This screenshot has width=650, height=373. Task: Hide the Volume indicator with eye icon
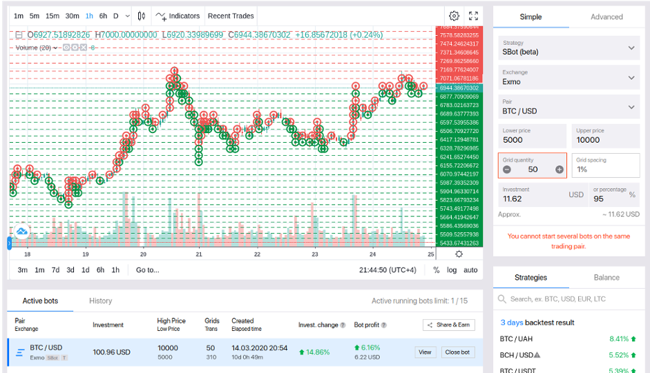tap(66, 48)
